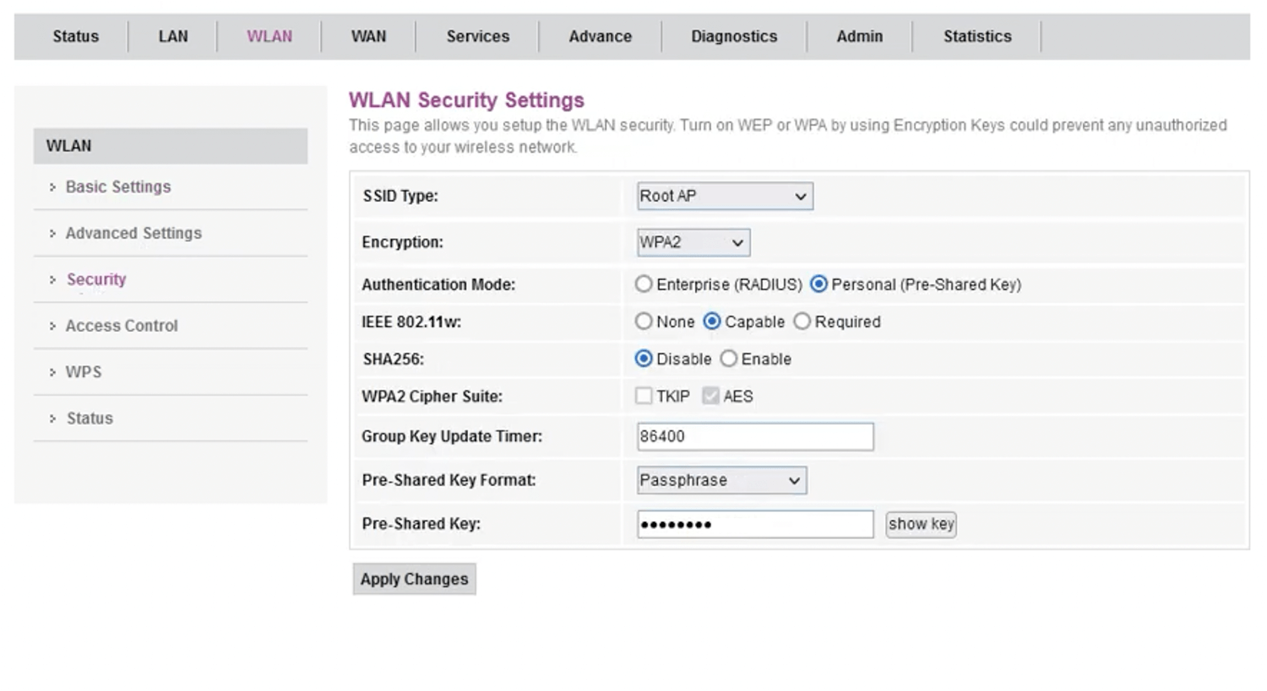Toggle the AES cipher checkbox
Screen dimensions: 1267x691
tap(710, 396)
